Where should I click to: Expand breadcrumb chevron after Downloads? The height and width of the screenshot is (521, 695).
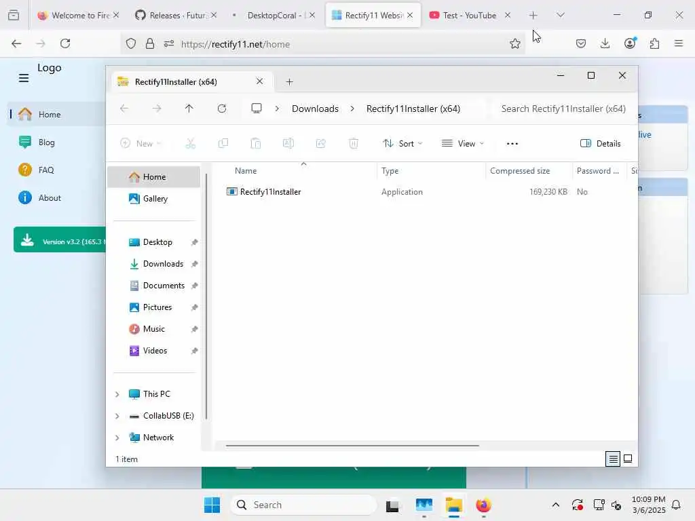click(x=352, y=109)
